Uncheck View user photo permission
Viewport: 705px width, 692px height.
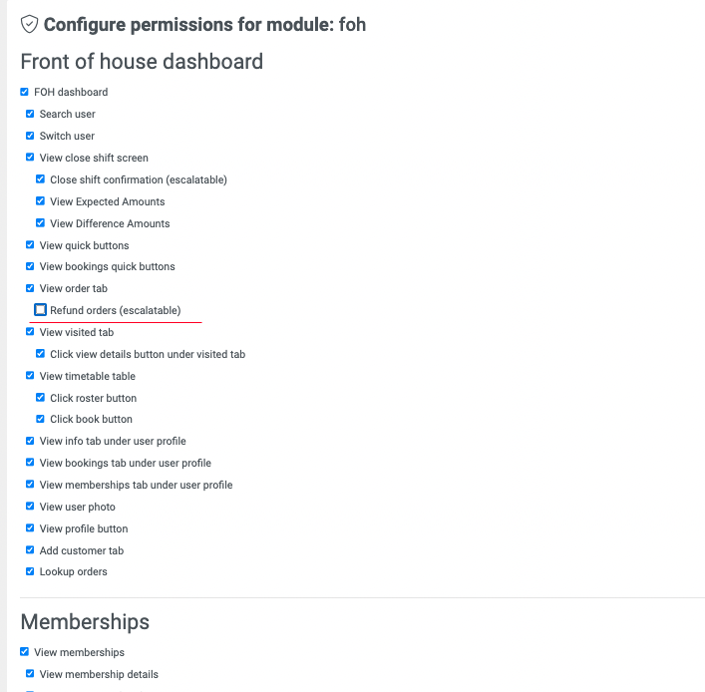(30, 506)
